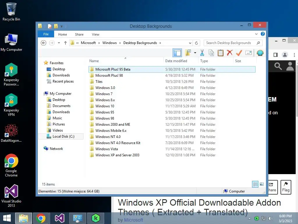Click the Cut scissors icon
Image resolution: width=298 pixels, height=224 pixels.
pyautogui.click(x=202, y=53)
